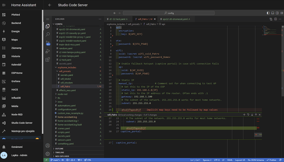Open the Extensions view
284x162 pixels.
(x=48, y=59)
